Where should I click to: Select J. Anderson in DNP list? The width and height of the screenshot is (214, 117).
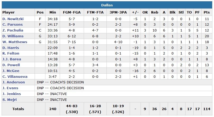[13, 82]
